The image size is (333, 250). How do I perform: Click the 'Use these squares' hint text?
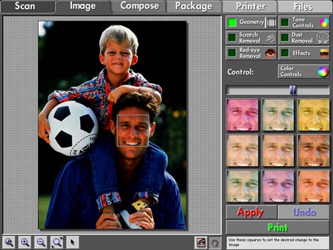(x=274, y=242)
